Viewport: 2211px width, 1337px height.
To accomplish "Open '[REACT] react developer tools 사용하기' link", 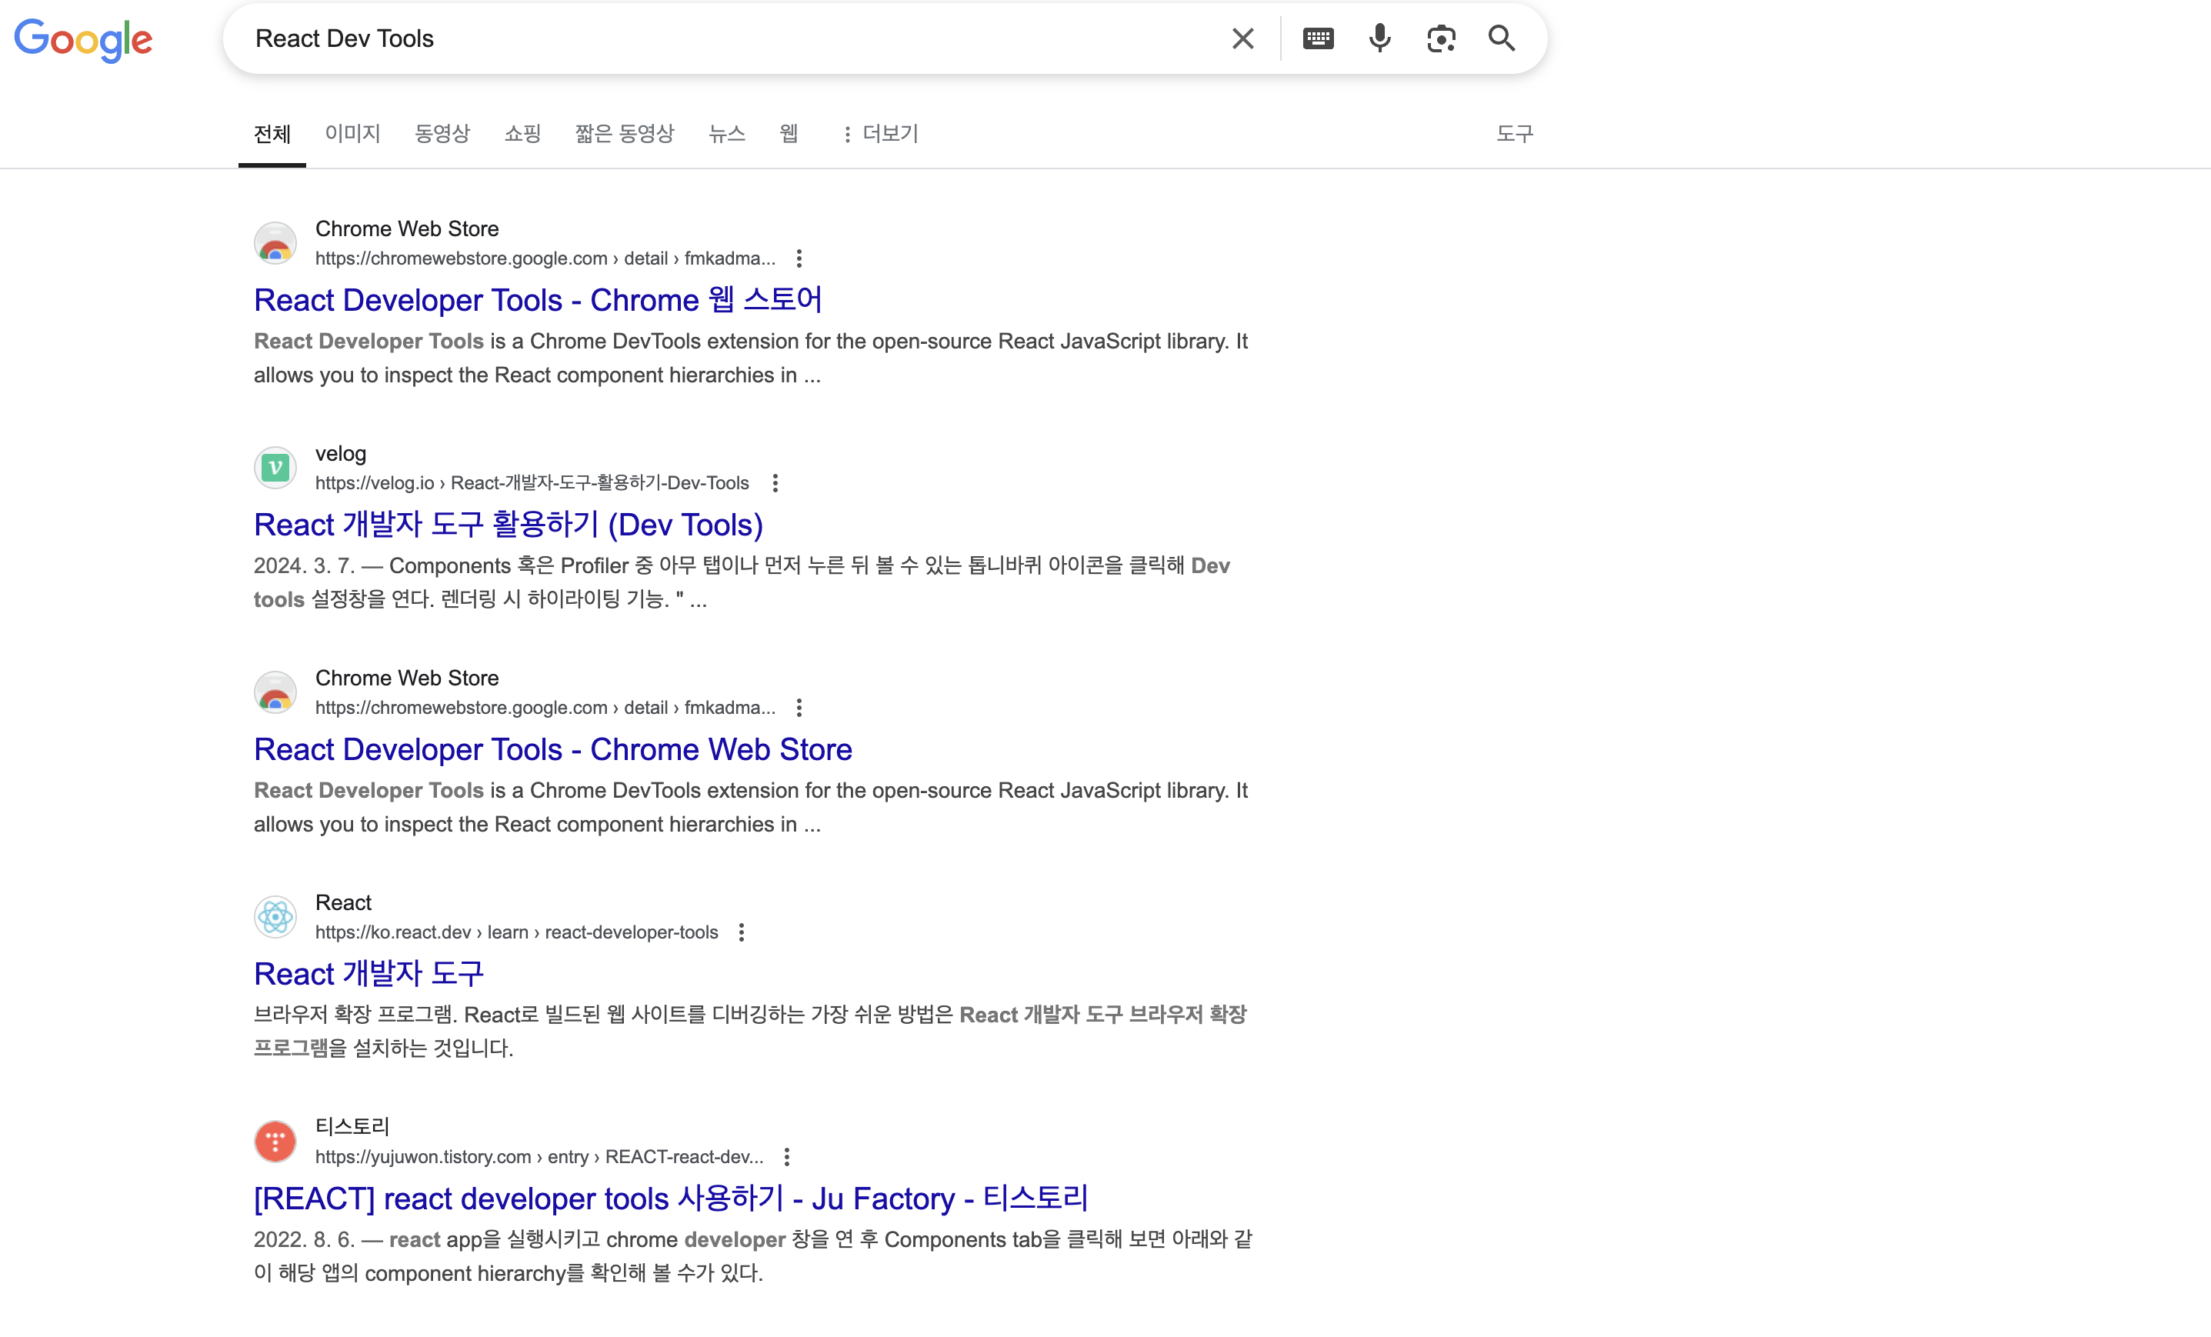I will click(x=670, y=1198).
